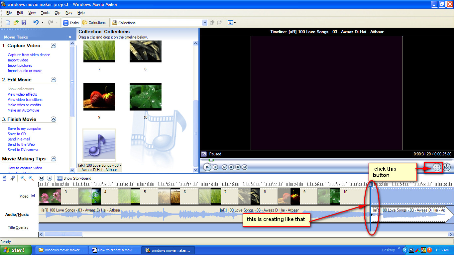Play the timeline in the preview monitor

(207, 167)
